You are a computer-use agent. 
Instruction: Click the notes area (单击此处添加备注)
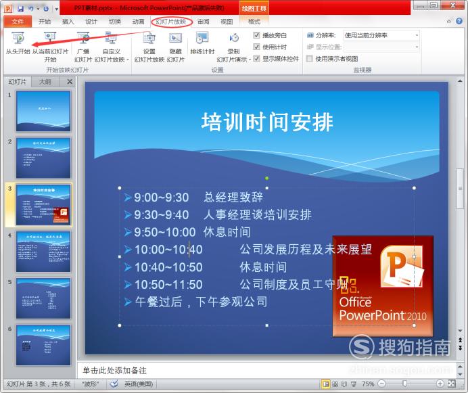click(x=266, y=370)
